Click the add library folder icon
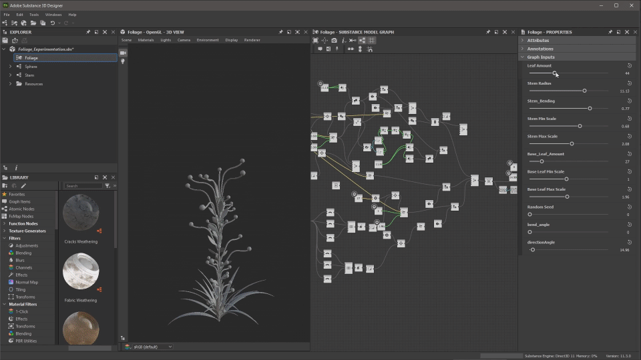Screen dimensions: 641x360 point(5,186)
